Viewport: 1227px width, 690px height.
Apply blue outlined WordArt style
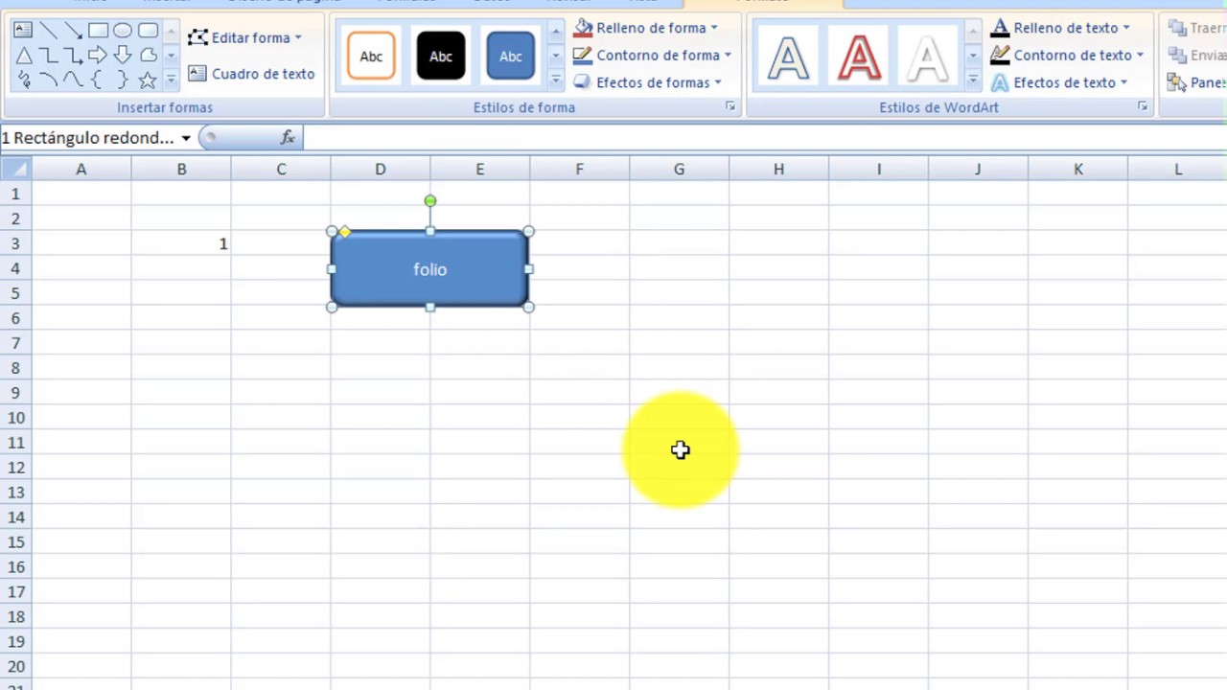[x=788, y=56]
